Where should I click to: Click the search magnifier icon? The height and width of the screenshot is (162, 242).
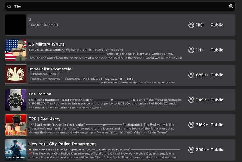tap(9, 6)
